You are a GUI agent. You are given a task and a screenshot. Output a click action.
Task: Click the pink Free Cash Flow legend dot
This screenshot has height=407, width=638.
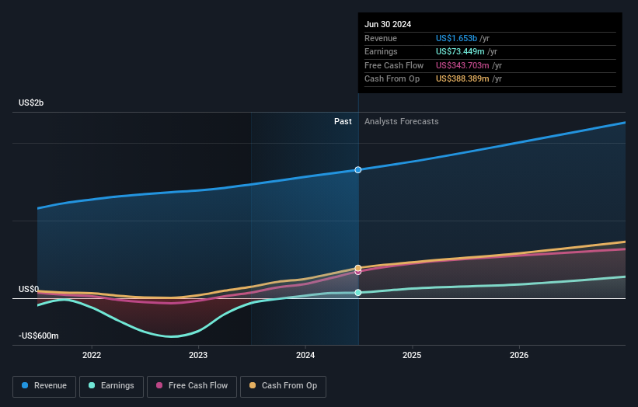tap(159, 385)
